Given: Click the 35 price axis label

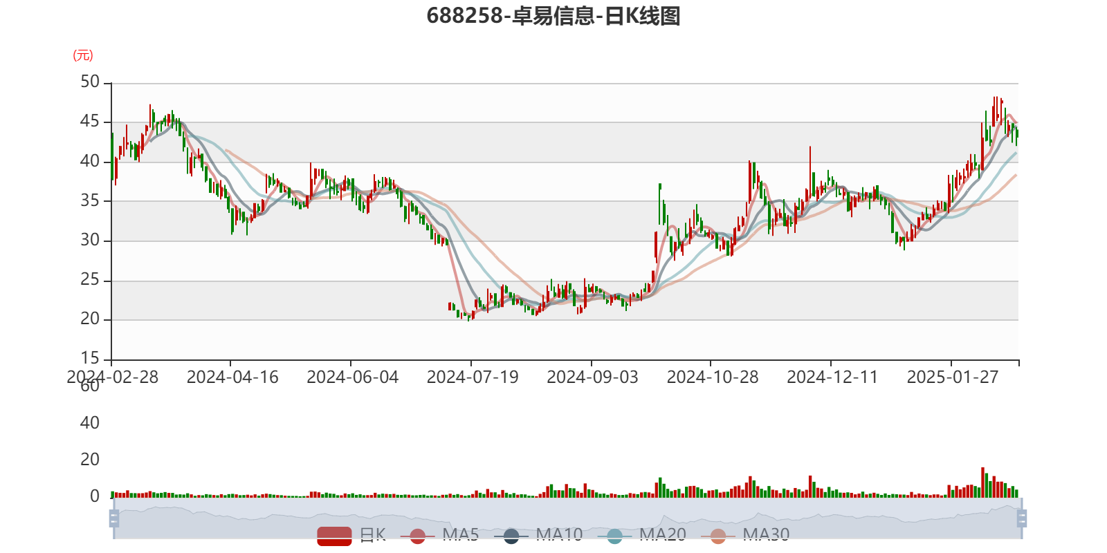Looking at the screenshot, I should [90, 201].
